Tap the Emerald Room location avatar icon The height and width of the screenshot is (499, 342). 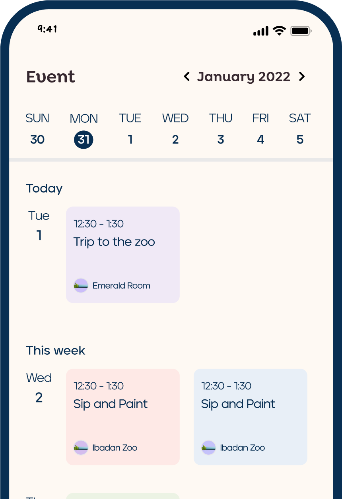(x=81, y=286)
